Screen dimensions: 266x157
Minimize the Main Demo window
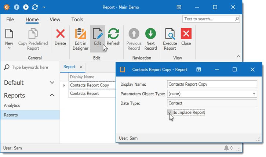point(197,7)
